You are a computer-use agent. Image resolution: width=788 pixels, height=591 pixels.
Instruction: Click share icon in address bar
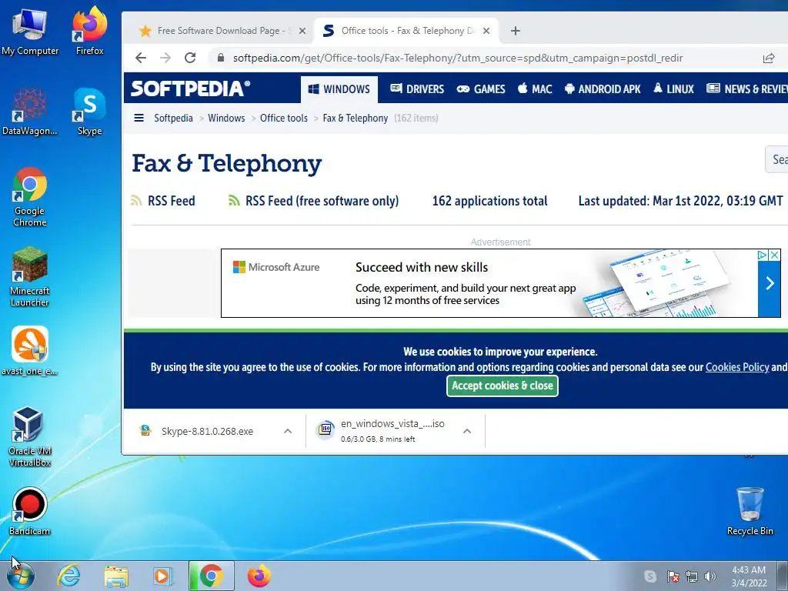769,58
